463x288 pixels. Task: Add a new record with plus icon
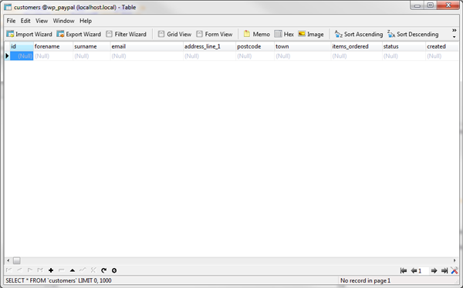pyautogui.click(x=51, y=270)
